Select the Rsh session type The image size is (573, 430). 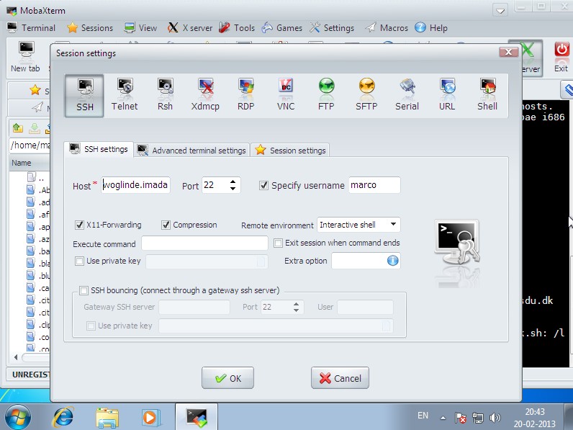(165, 96)
